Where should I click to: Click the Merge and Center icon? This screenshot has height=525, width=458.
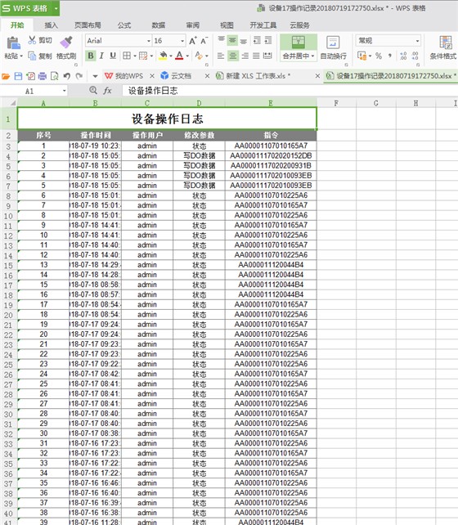pos(298,42)
